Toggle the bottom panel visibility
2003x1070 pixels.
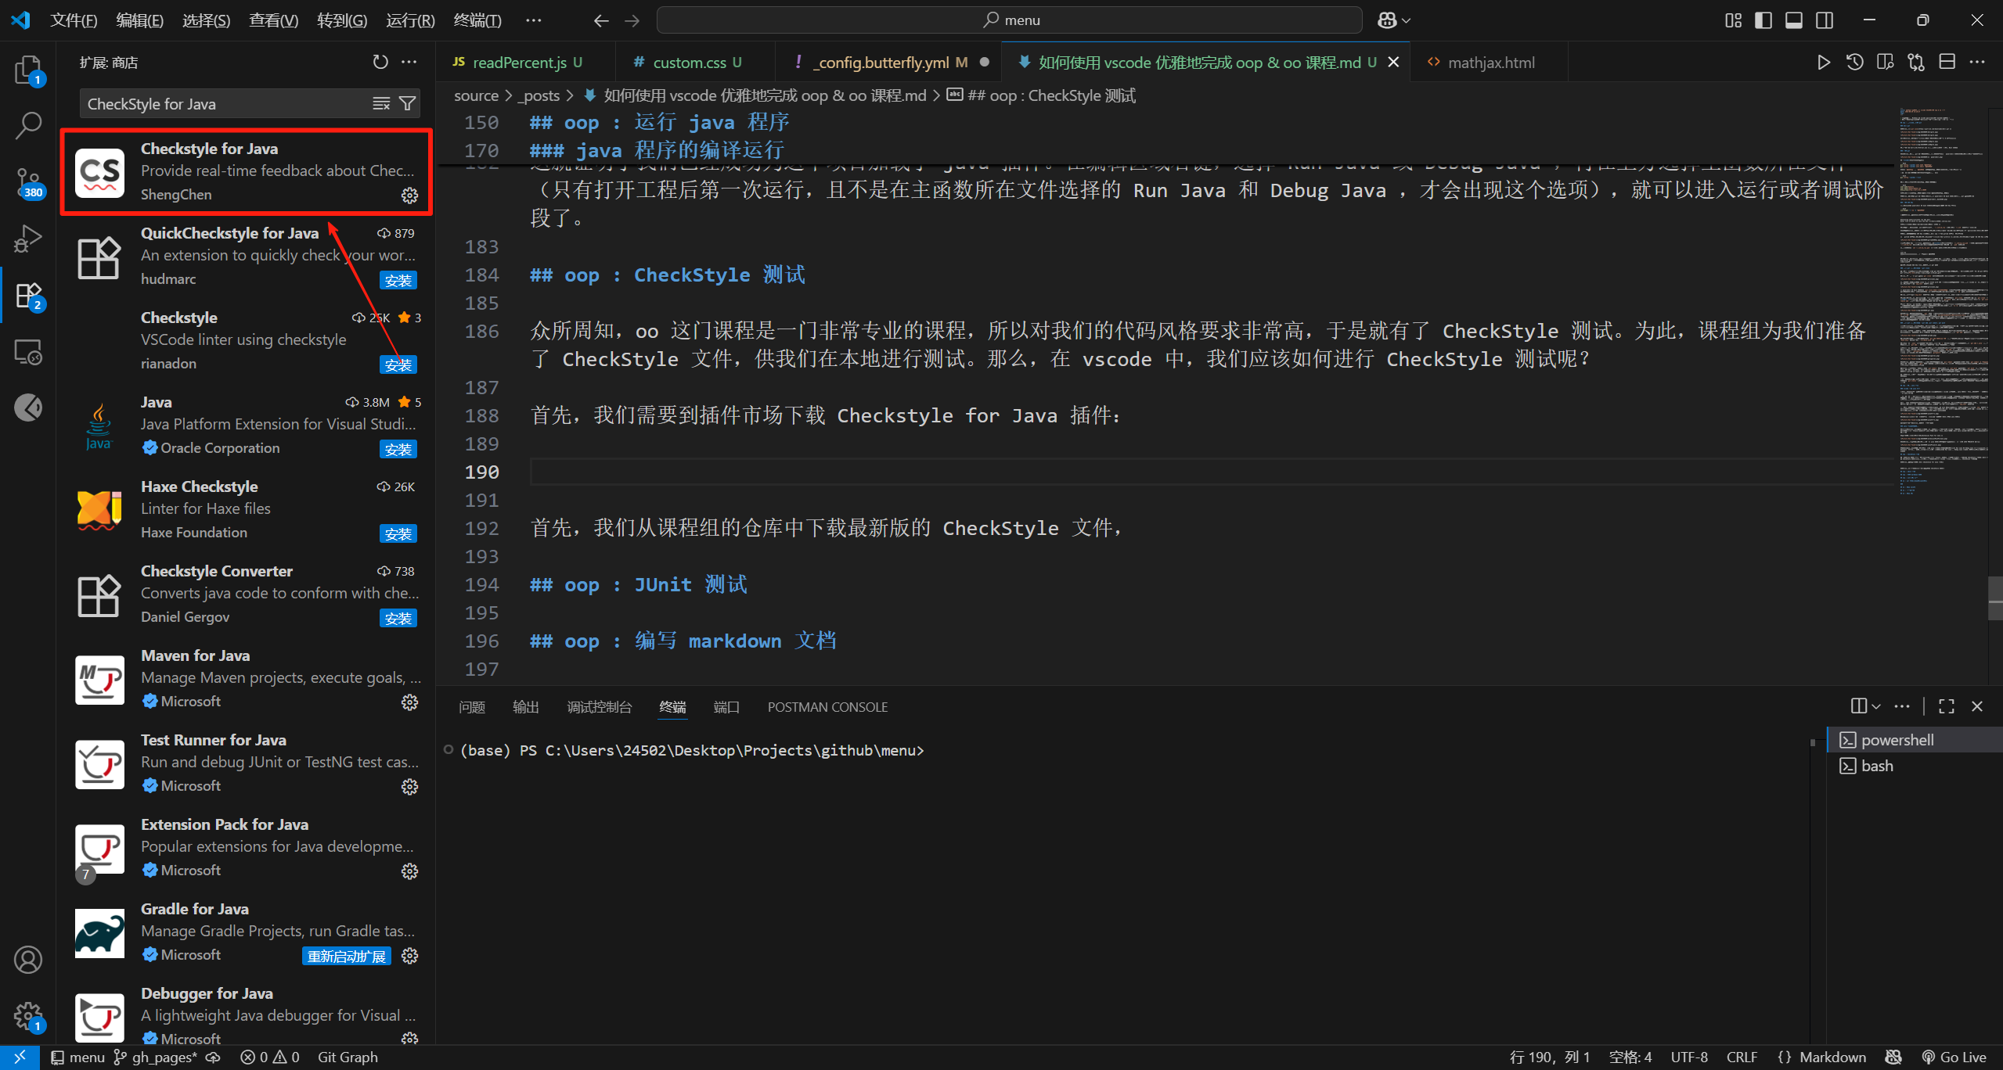(x=1793, y=20)
